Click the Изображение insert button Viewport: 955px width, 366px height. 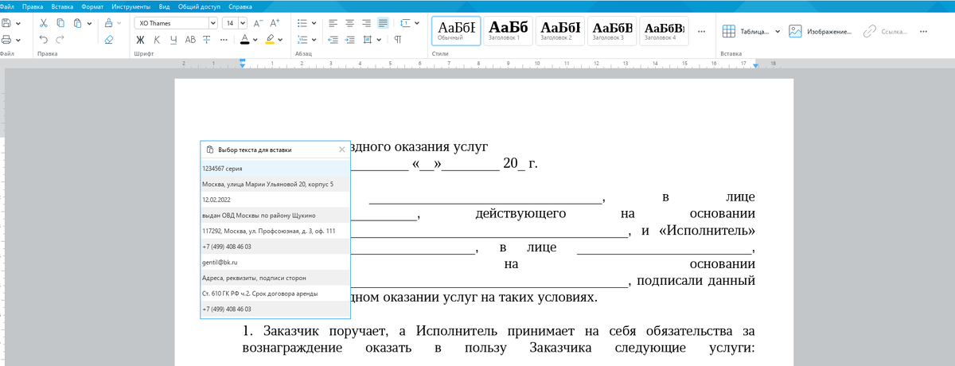(820, 32)
